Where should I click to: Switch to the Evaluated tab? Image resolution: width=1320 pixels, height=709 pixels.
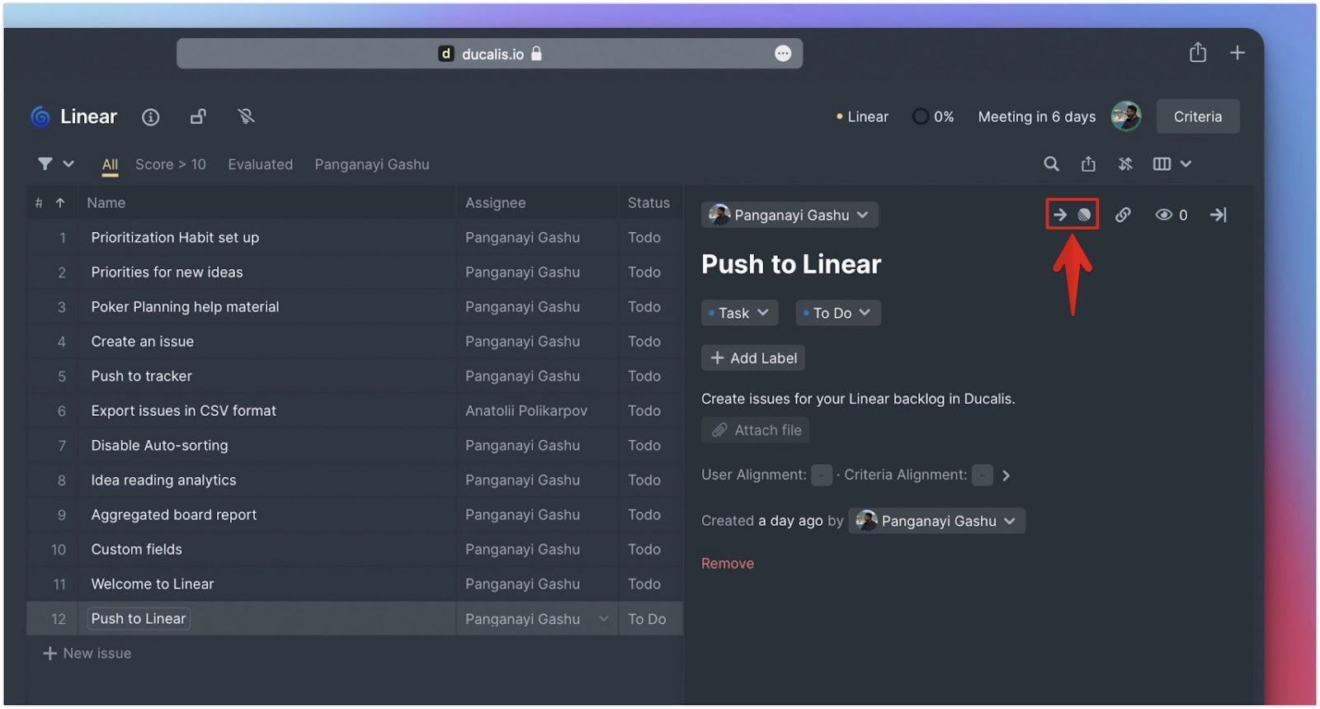click(260, 164)
